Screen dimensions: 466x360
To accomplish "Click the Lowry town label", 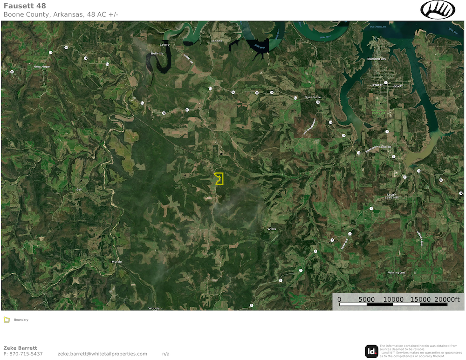I will (x=164, y=45).
